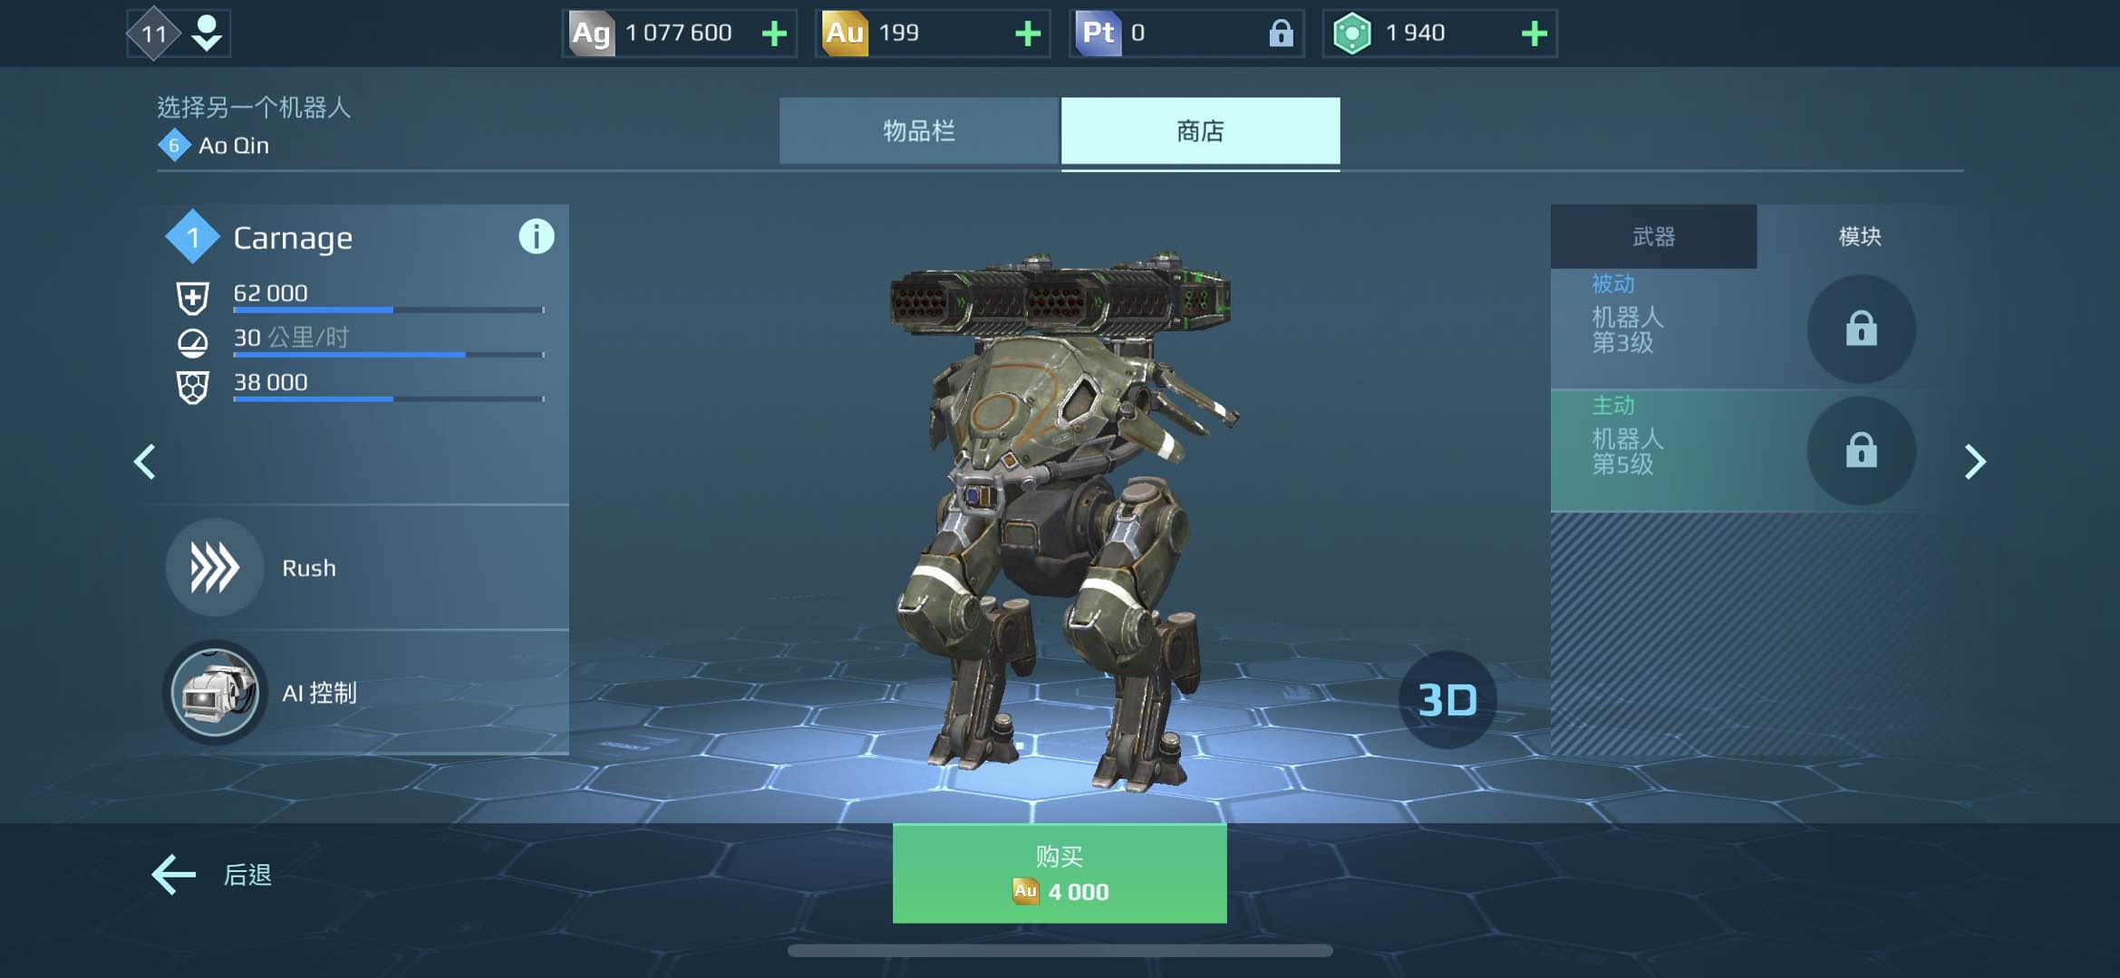The height and width of the screenshot is (978, 2120).
Task: Buy Carnage for 4 000 gold
Action: (x=1060, y=874)
